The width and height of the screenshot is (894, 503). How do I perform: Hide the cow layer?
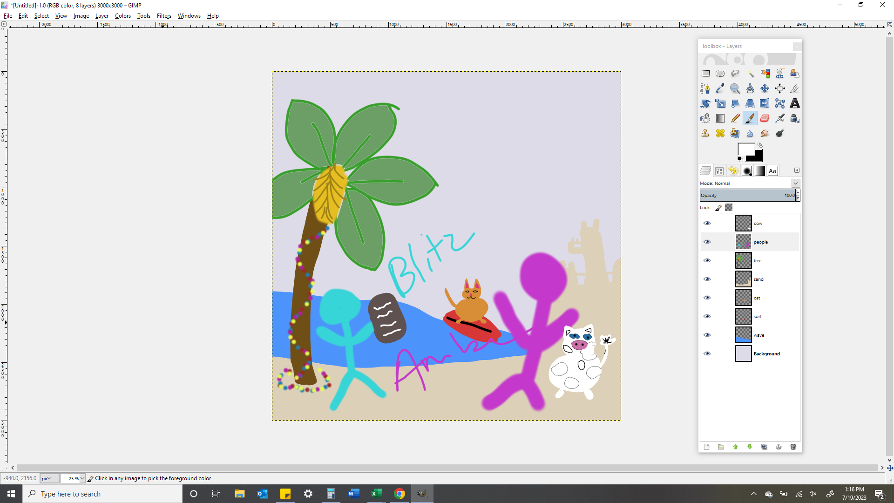(x=707, y=223)
